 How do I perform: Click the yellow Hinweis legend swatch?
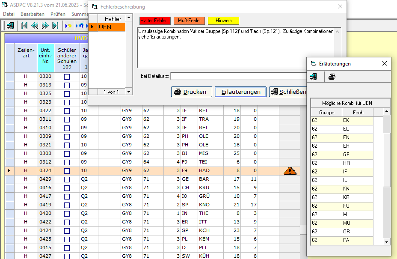click(x=223, y=21)
